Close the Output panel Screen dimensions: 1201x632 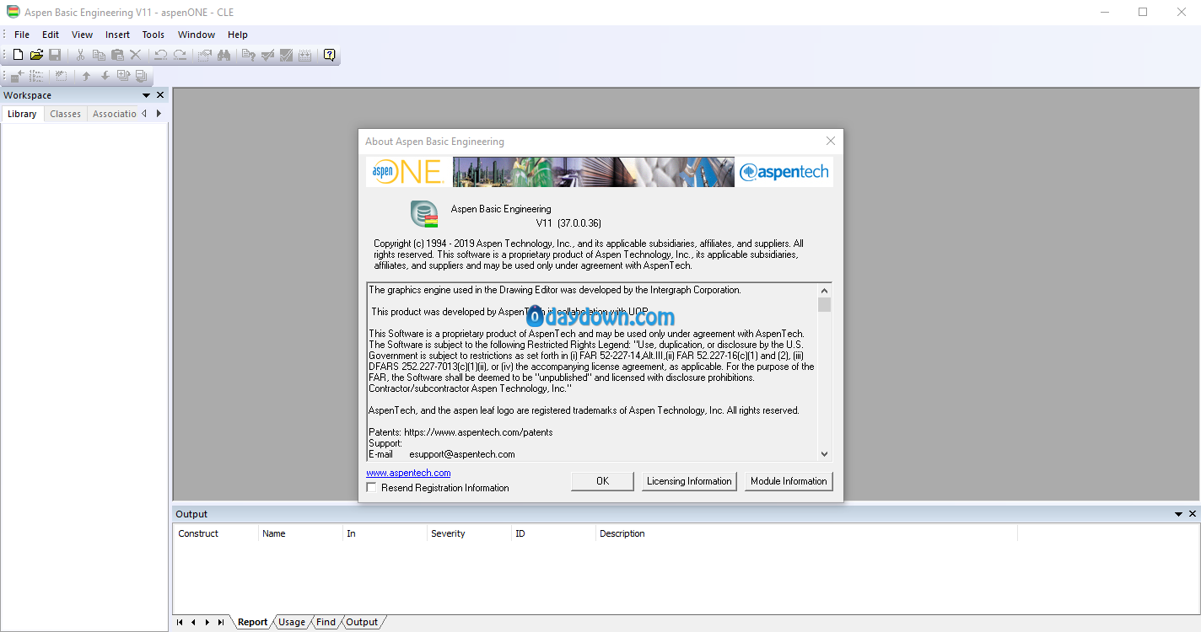1193,514
